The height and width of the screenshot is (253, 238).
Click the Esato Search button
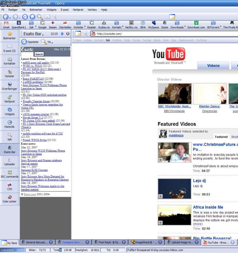[x=39, y=54]
